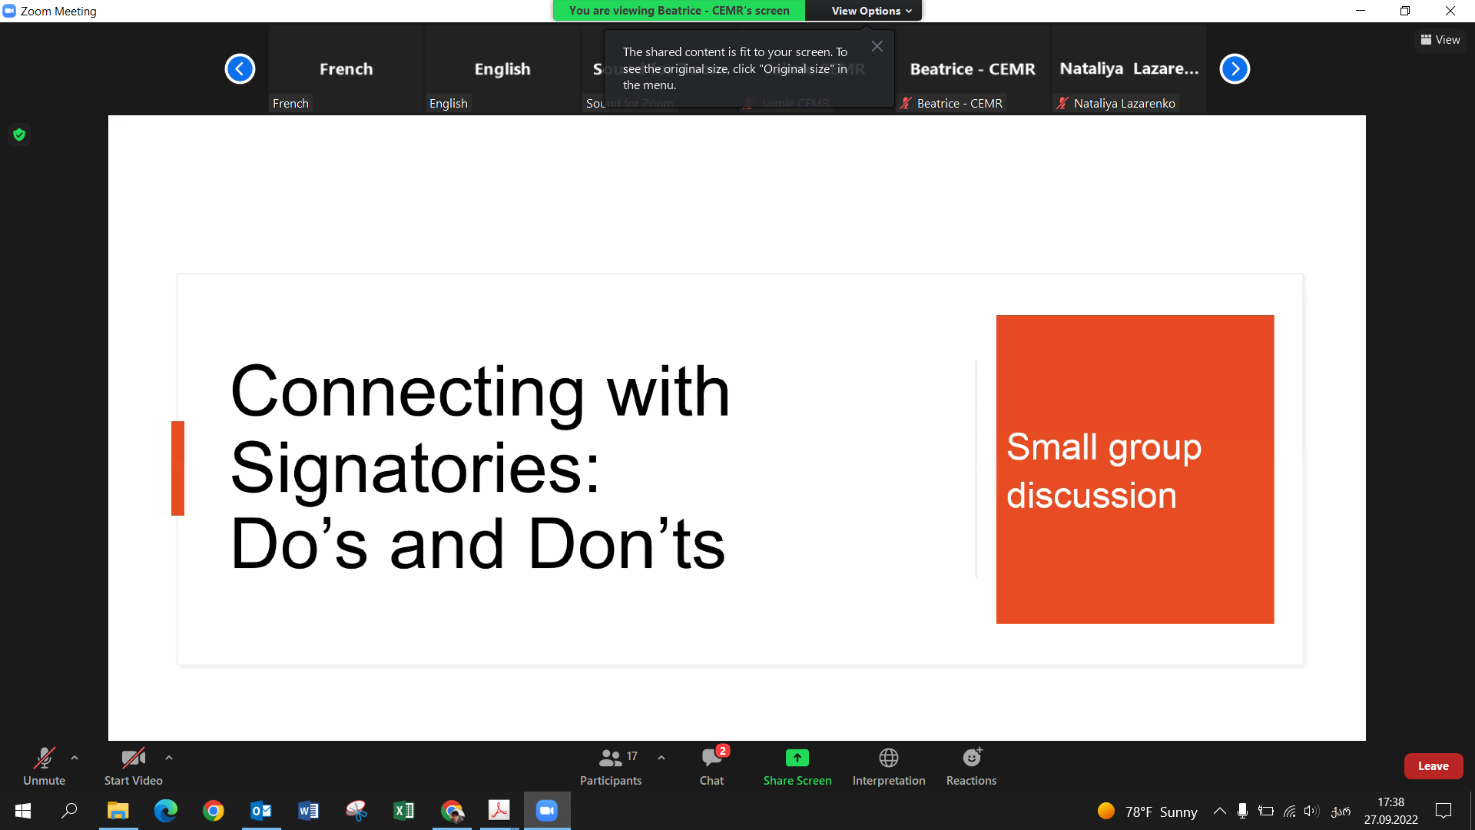Open Excel from the Windows taskbar
The height and width of the screenshot is (830, 1475).
click(x=403, y=811)
